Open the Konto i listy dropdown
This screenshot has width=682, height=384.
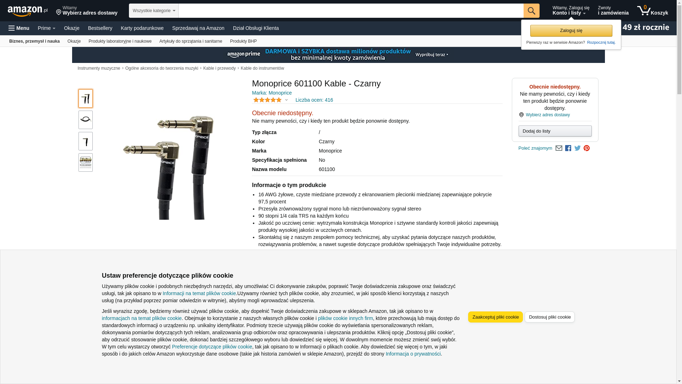(570, 11)
